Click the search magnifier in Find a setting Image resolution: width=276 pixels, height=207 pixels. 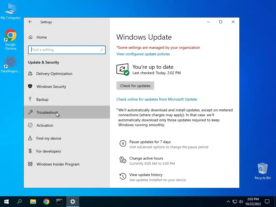102,50
